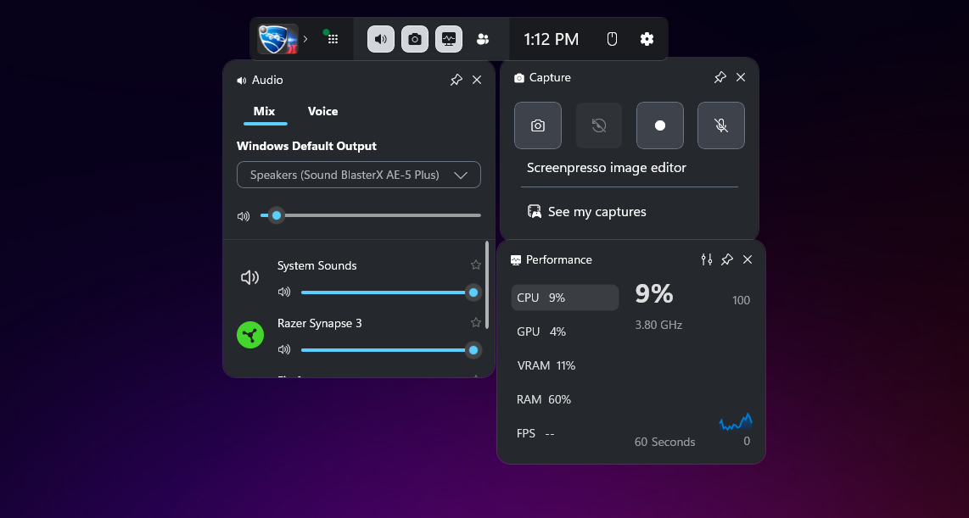Toggle the Capture widget in top bar
Image resolution: width=969 pixels, height=518 pixels.
415,39
